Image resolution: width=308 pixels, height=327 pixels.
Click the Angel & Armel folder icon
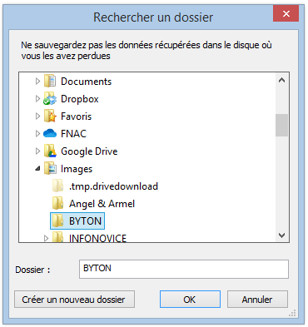click(58, 203)
